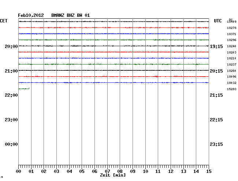The image size is (238, 181).
Task: Click DC value 18296
Action: 232,40
